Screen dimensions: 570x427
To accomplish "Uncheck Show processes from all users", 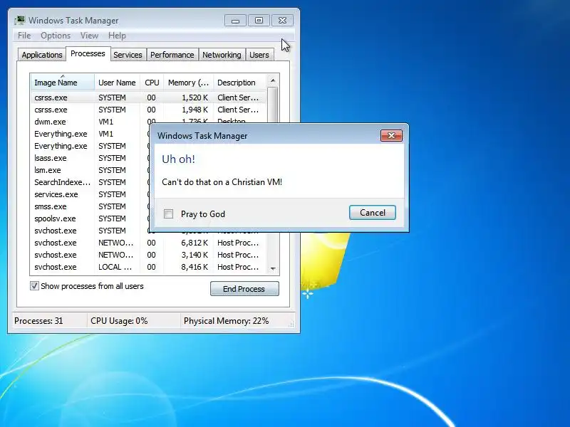I will 34,286.
